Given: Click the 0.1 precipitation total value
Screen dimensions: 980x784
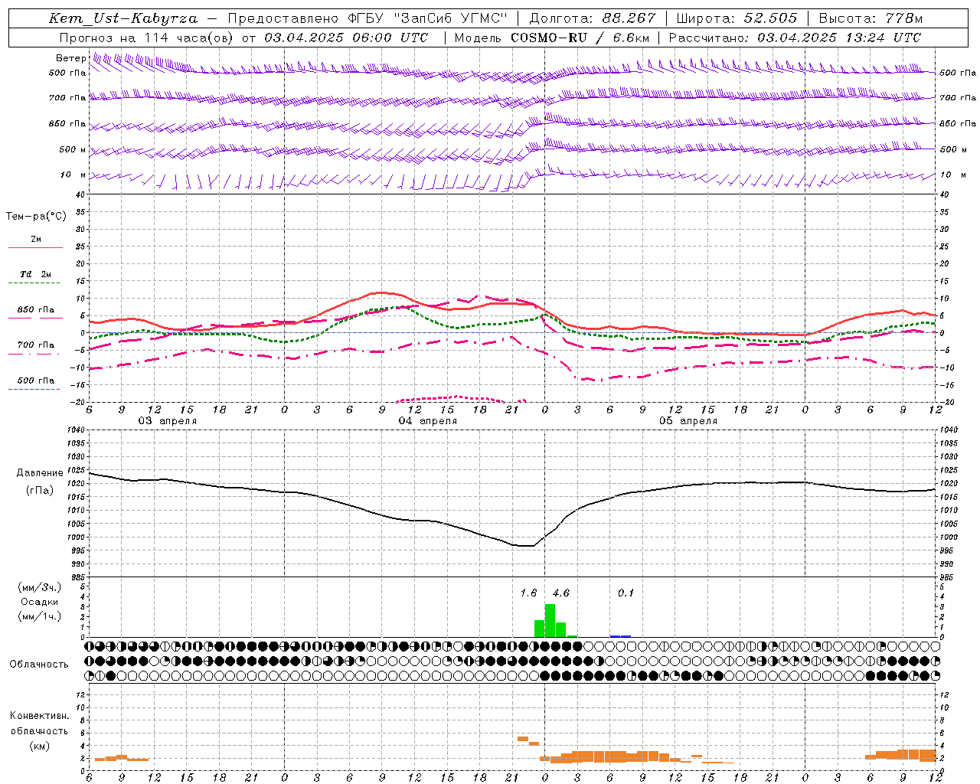Looking at the screenshot, I should pos(626,593).
